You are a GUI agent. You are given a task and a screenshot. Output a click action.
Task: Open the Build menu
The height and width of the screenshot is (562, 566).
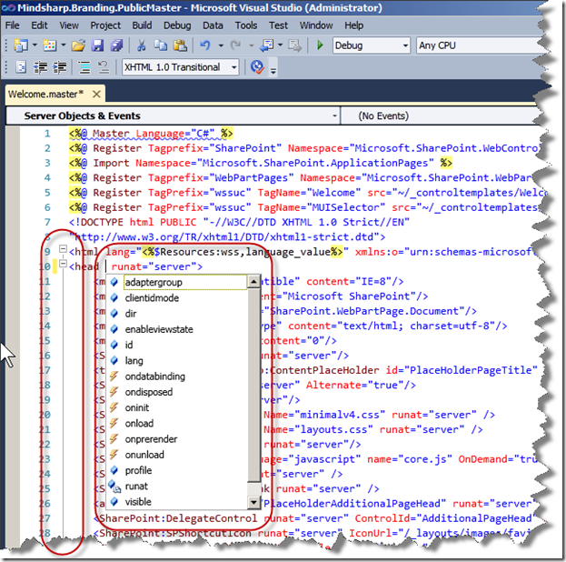(x=142, y=25)
